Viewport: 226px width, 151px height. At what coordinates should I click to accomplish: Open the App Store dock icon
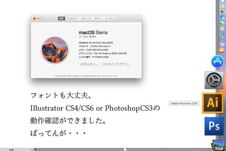[x=217, y=62]
